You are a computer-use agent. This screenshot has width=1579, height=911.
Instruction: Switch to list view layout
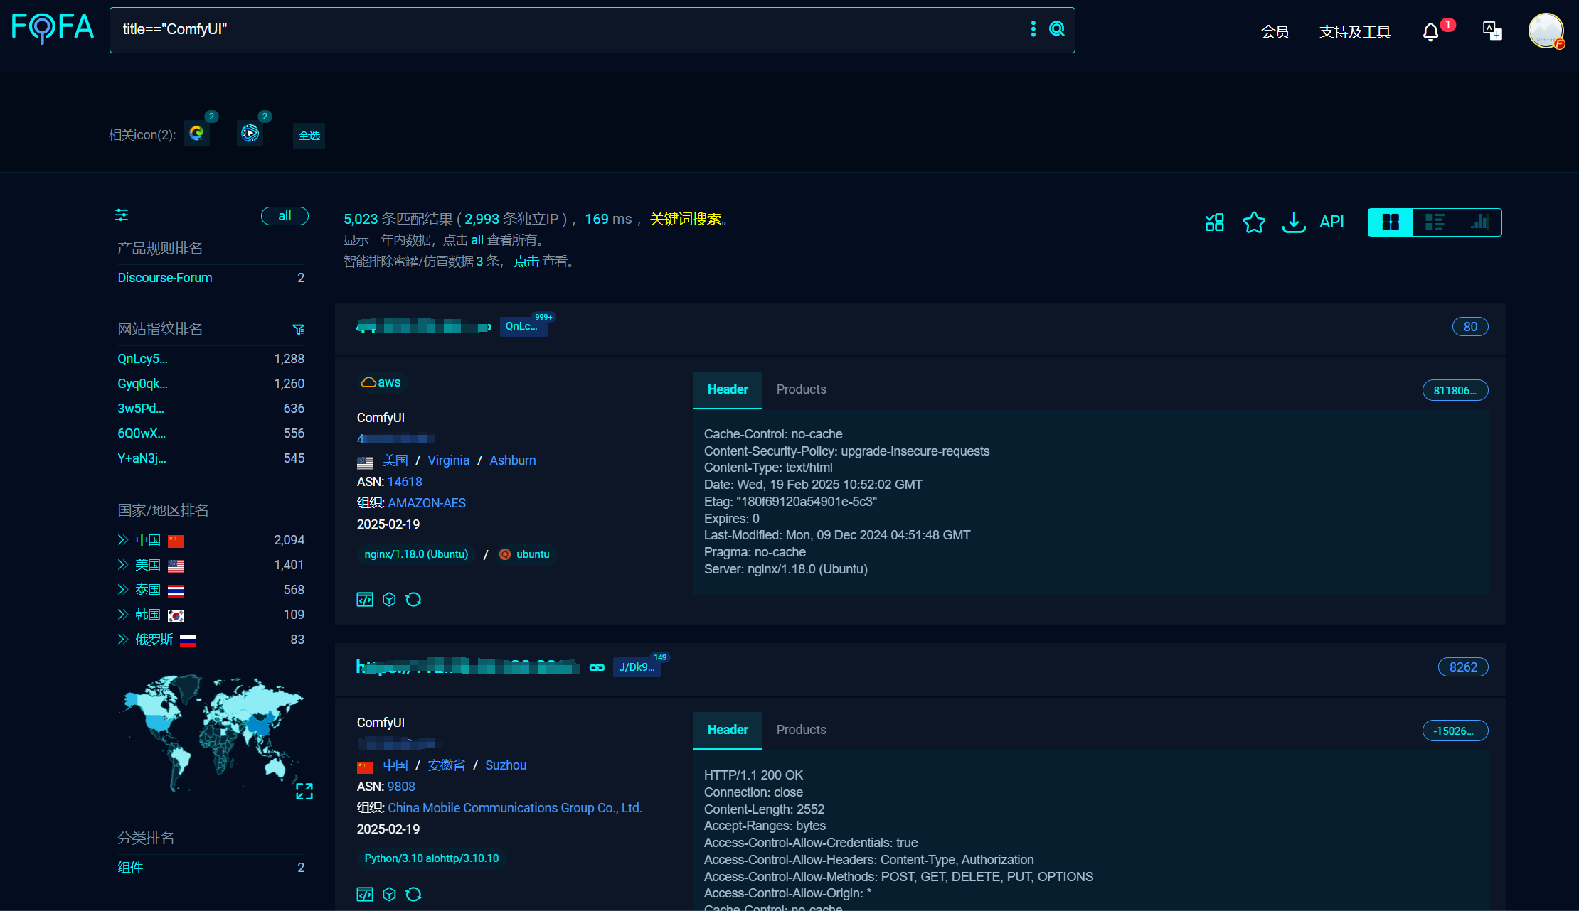coord(1435,222)
